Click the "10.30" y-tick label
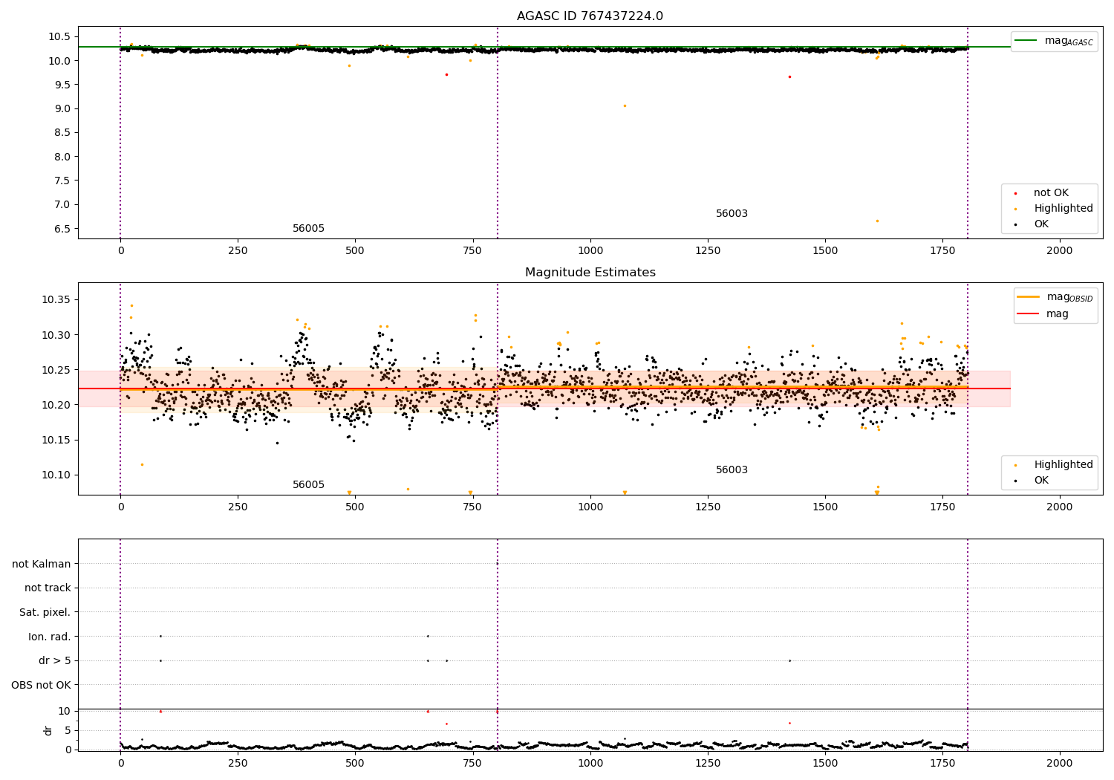Image resolution: width=1114 pixels, height=780 pixels. (x=56, y=335)
